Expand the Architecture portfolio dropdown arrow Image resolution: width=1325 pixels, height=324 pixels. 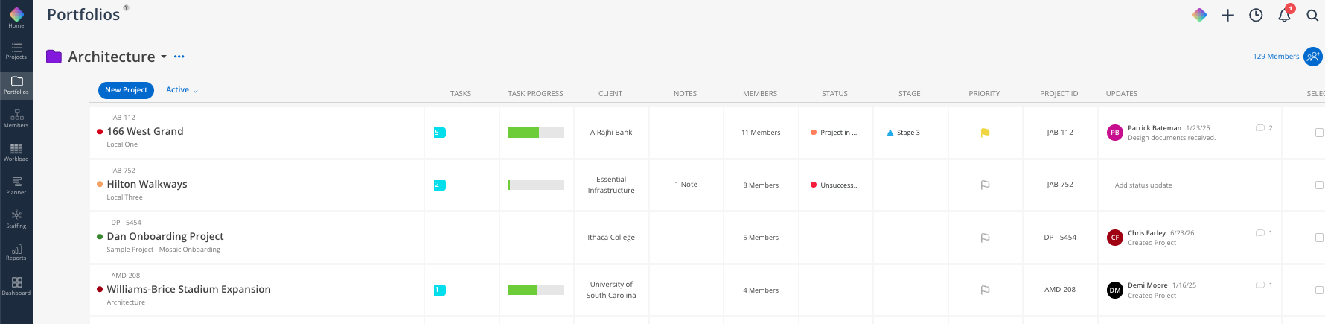pyautogui.click(x=164, y=57)
